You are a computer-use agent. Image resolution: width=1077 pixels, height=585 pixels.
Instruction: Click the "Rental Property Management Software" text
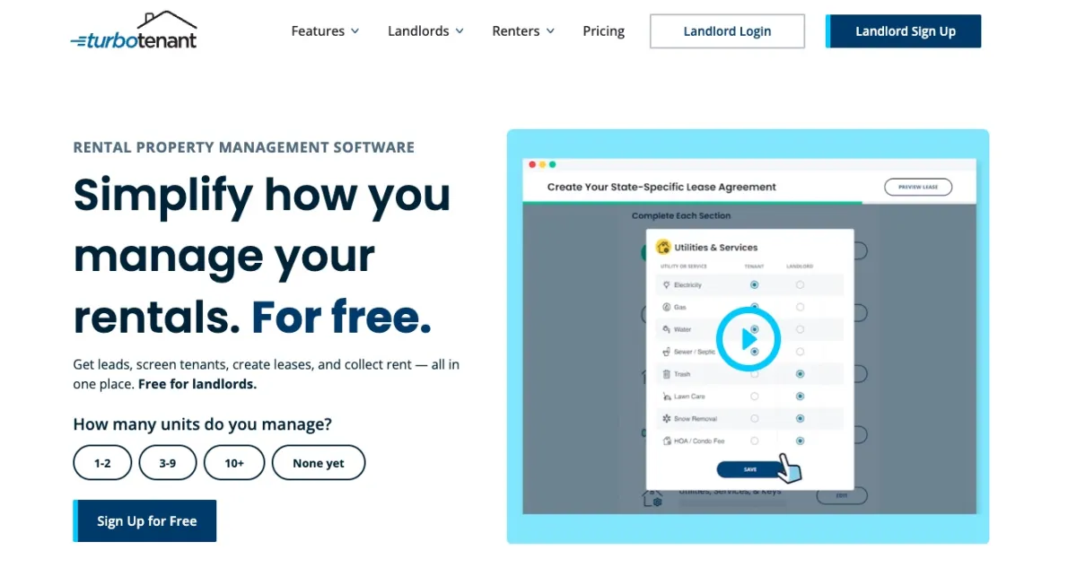tap(243, 147)
